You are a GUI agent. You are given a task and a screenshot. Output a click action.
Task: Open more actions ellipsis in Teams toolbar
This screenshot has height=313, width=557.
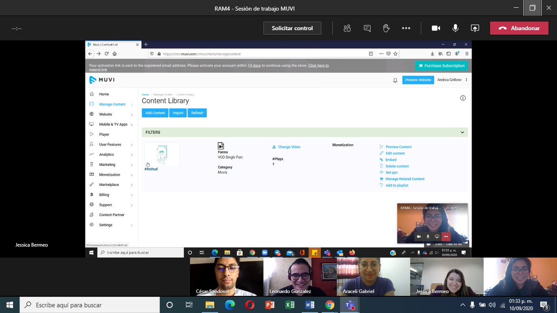(x=406, y=28)
